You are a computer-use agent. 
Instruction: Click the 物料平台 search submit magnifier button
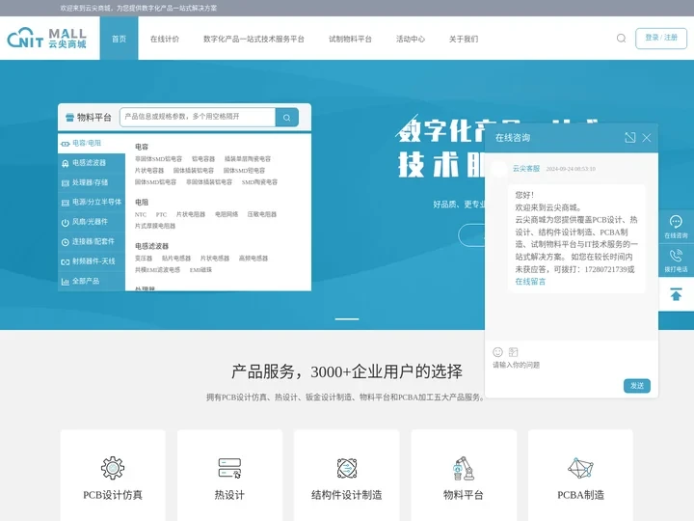(x=287, y=118)
